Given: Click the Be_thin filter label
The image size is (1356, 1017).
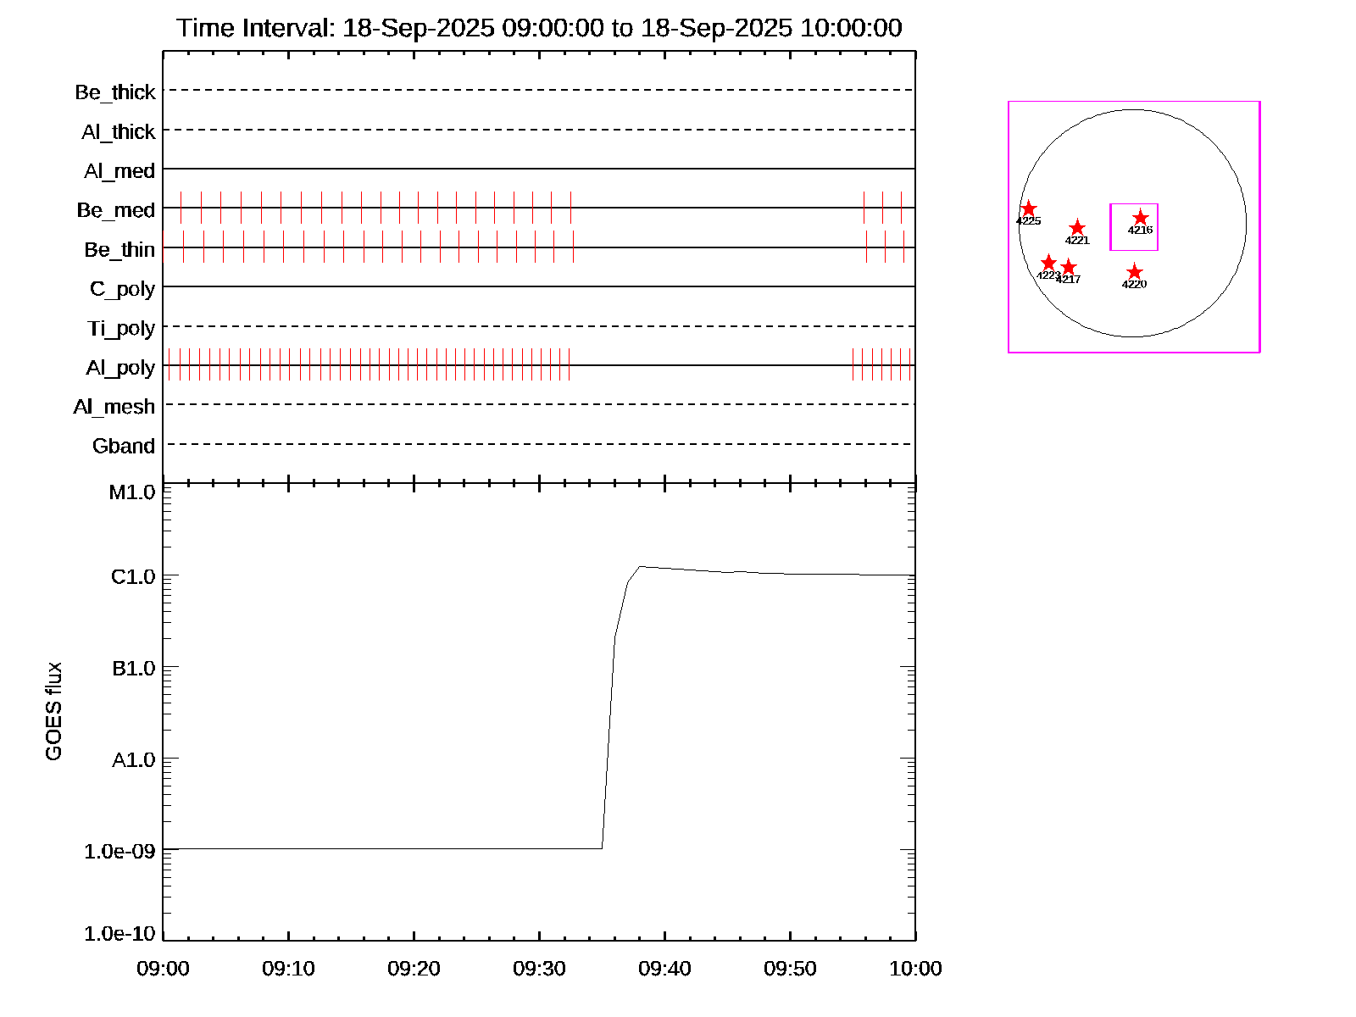Looking at the screenshot, I should tap(119, 250).
